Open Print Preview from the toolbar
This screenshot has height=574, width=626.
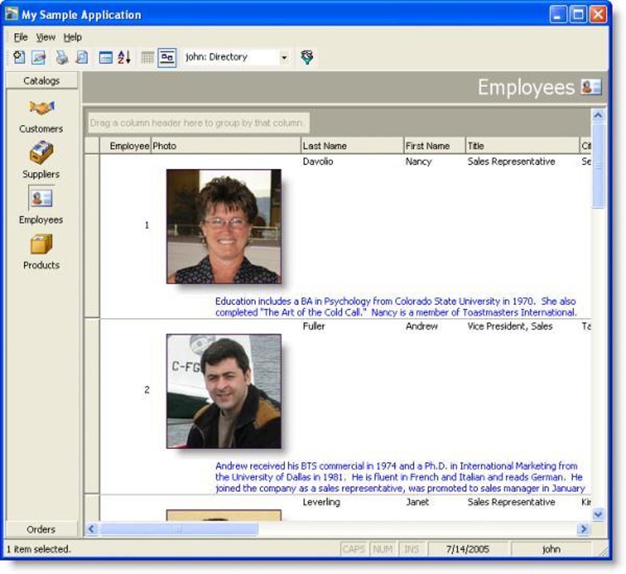(82, 57)
